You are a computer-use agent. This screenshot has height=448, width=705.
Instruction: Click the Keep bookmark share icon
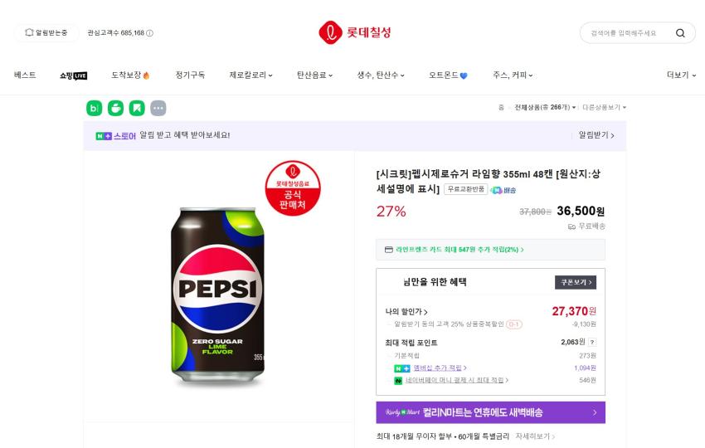tap(137, 108)
